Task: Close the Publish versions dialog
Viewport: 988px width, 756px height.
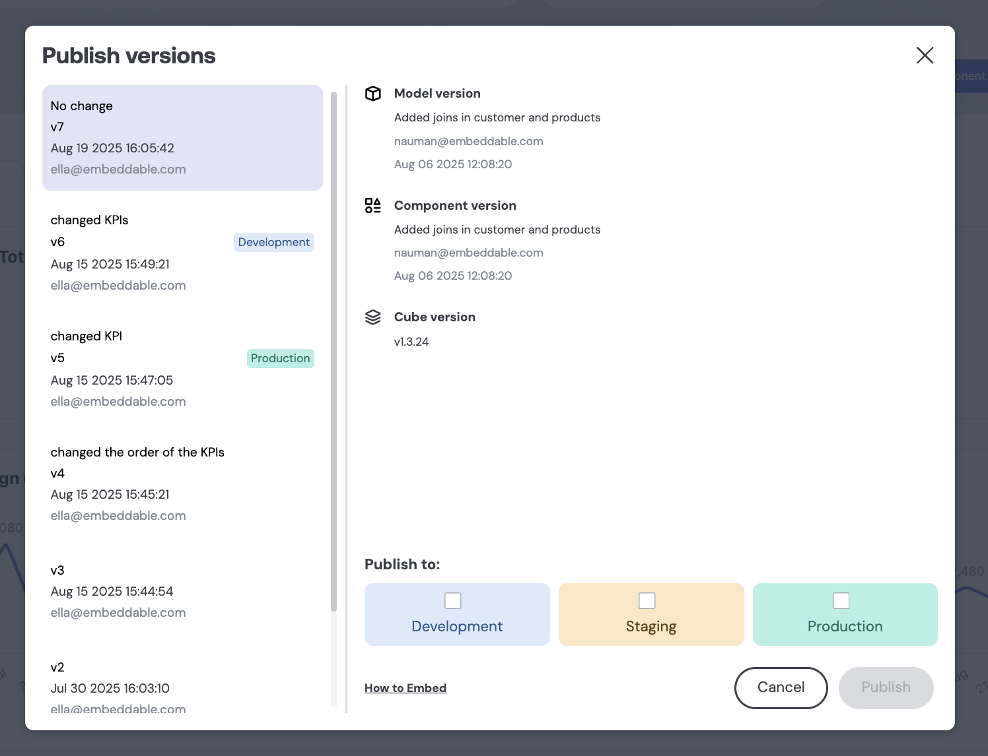Action: [x=925, y=55]
